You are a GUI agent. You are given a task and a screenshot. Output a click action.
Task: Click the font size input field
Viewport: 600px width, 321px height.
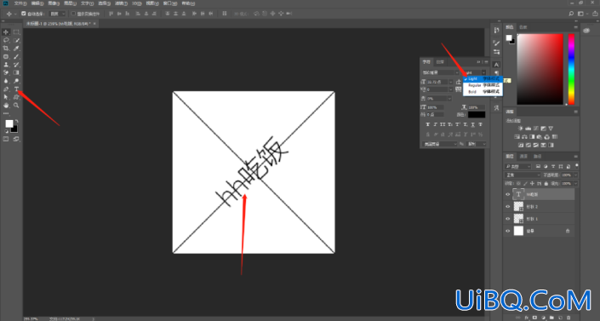coord(437,82)
